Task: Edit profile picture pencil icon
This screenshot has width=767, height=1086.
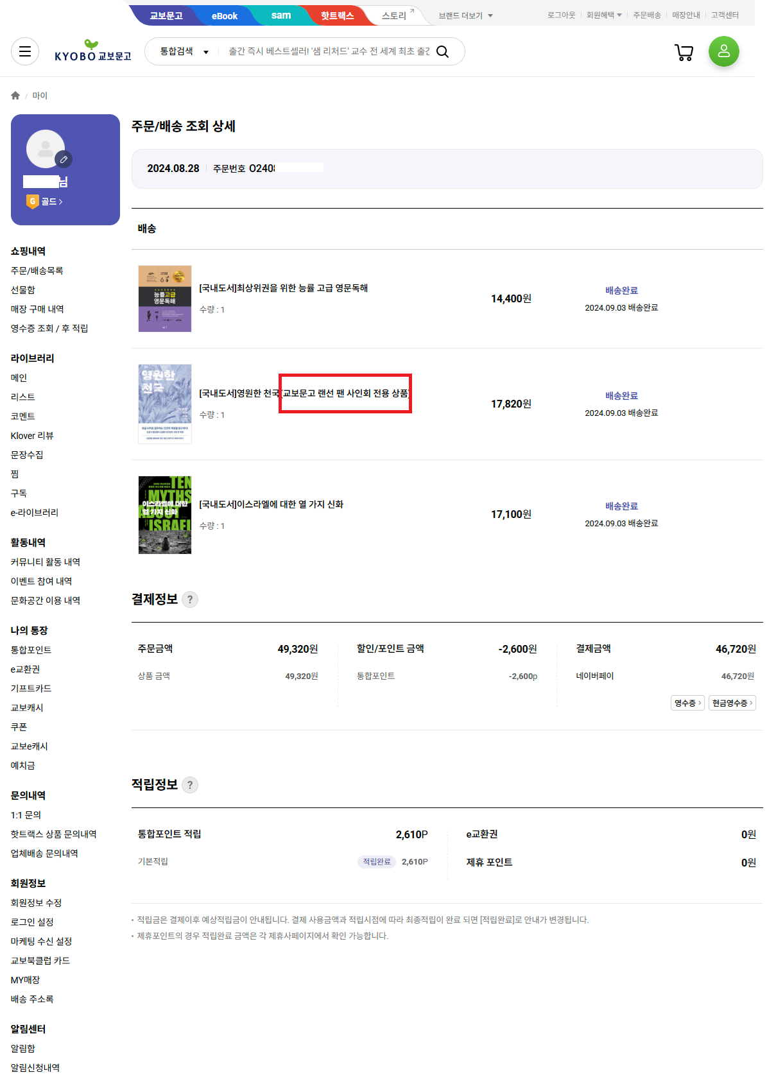Action: (64, 159)
